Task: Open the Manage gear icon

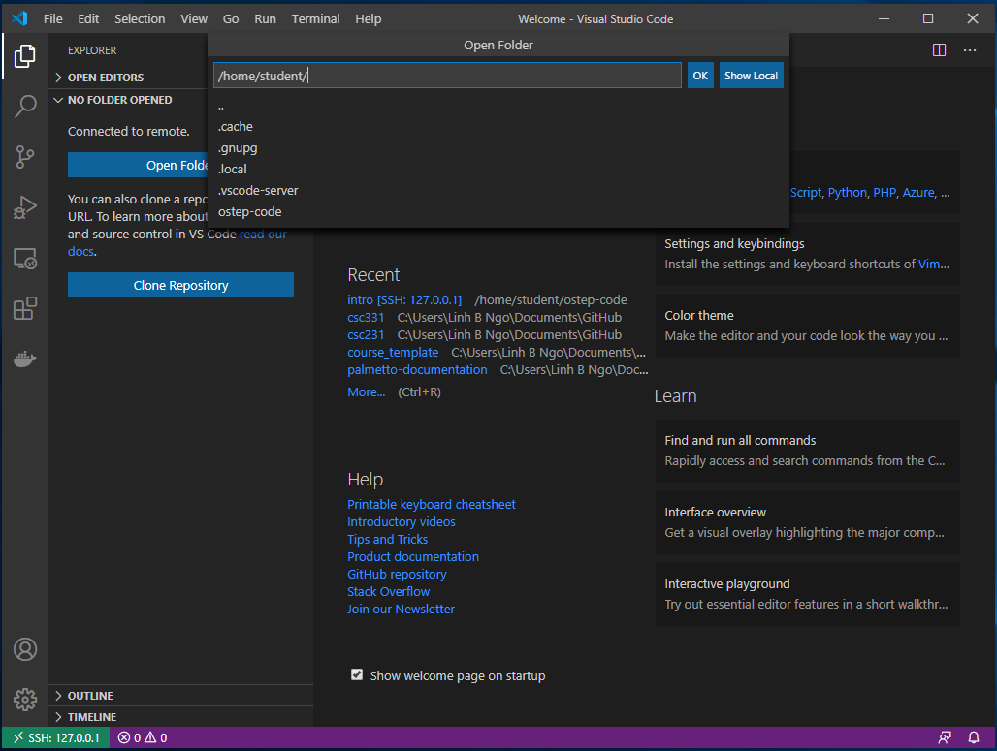Action: [x=25, y=700]
